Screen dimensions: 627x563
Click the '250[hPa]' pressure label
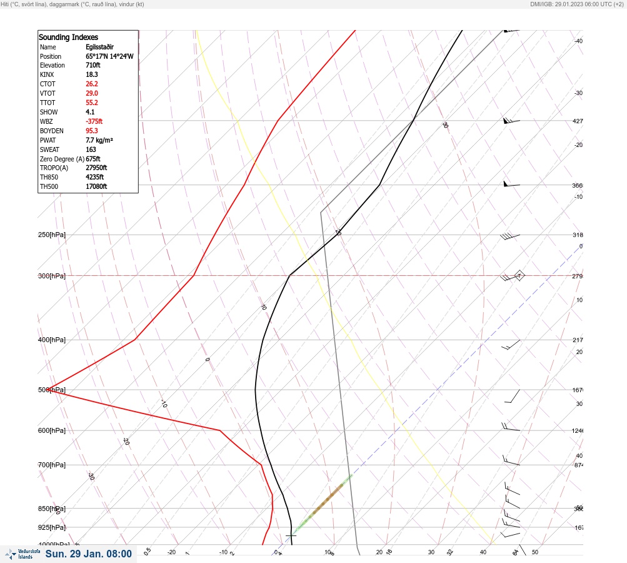pos(52,235)
